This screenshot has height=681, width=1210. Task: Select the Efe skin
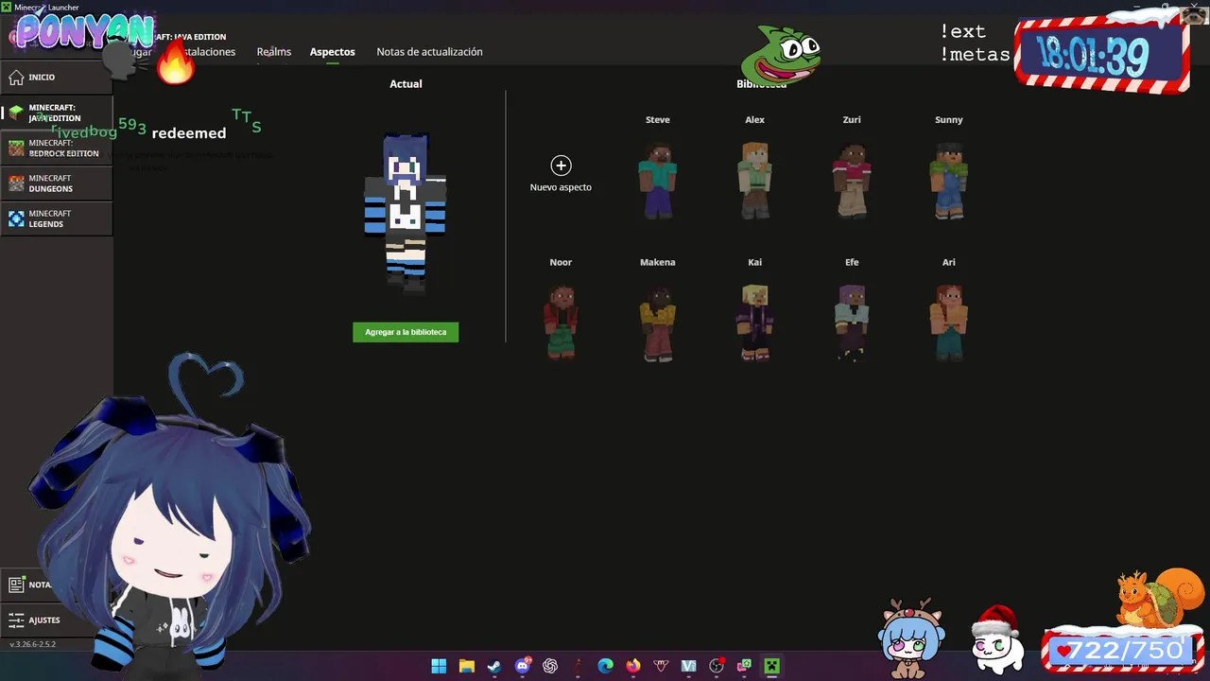coord(852,323)
